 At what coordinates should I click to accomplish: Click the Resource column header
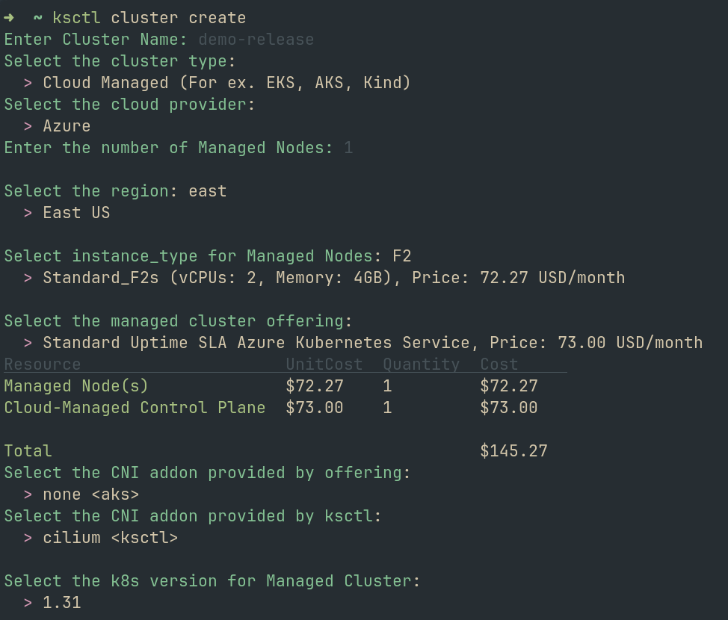coord(43,364)
